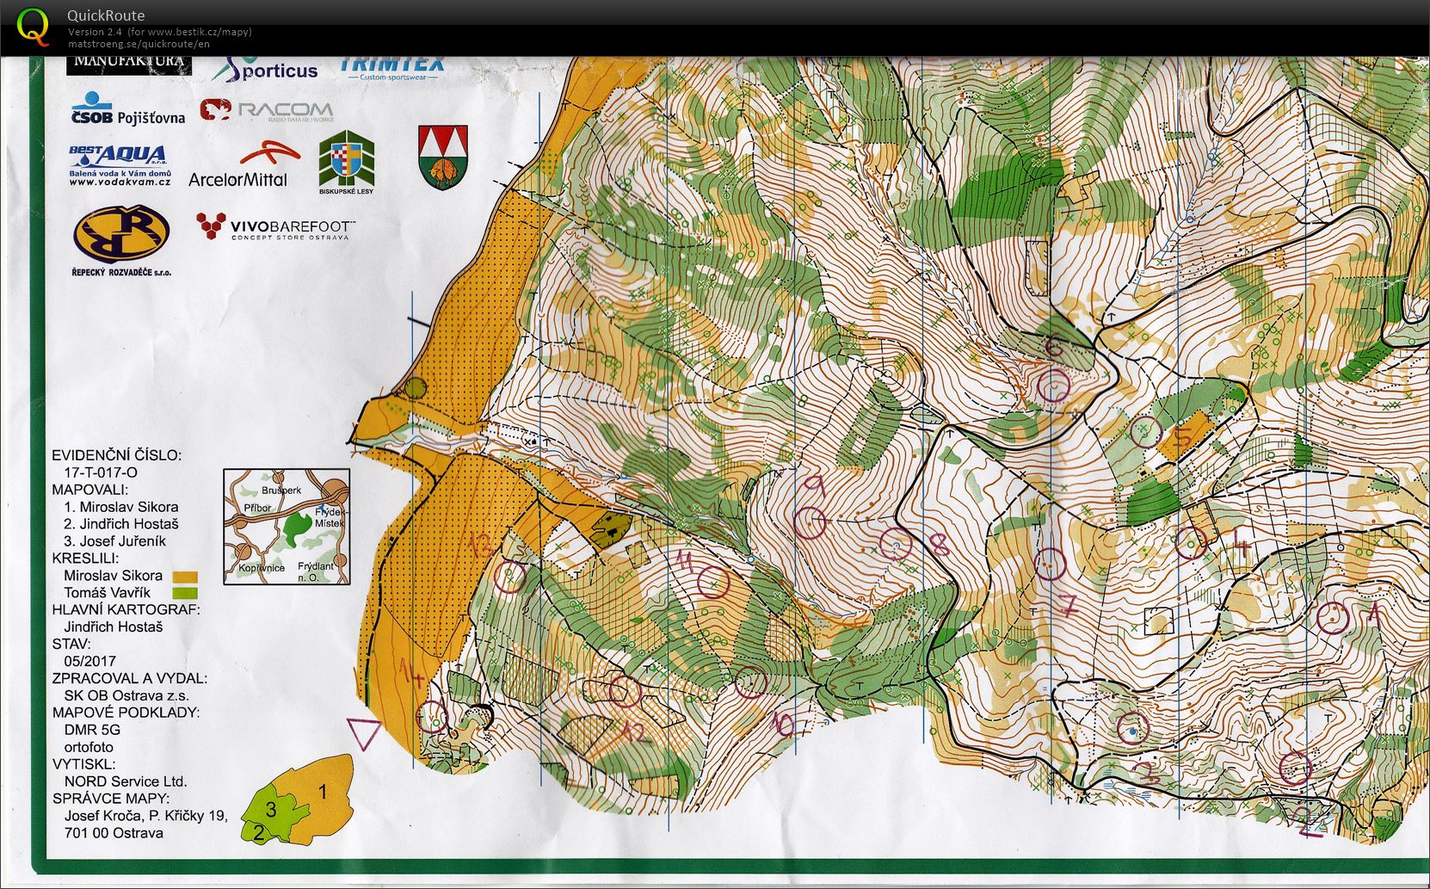
Task: Select the 'QuickRoute' title text
Action: click(x=106, y=15)
